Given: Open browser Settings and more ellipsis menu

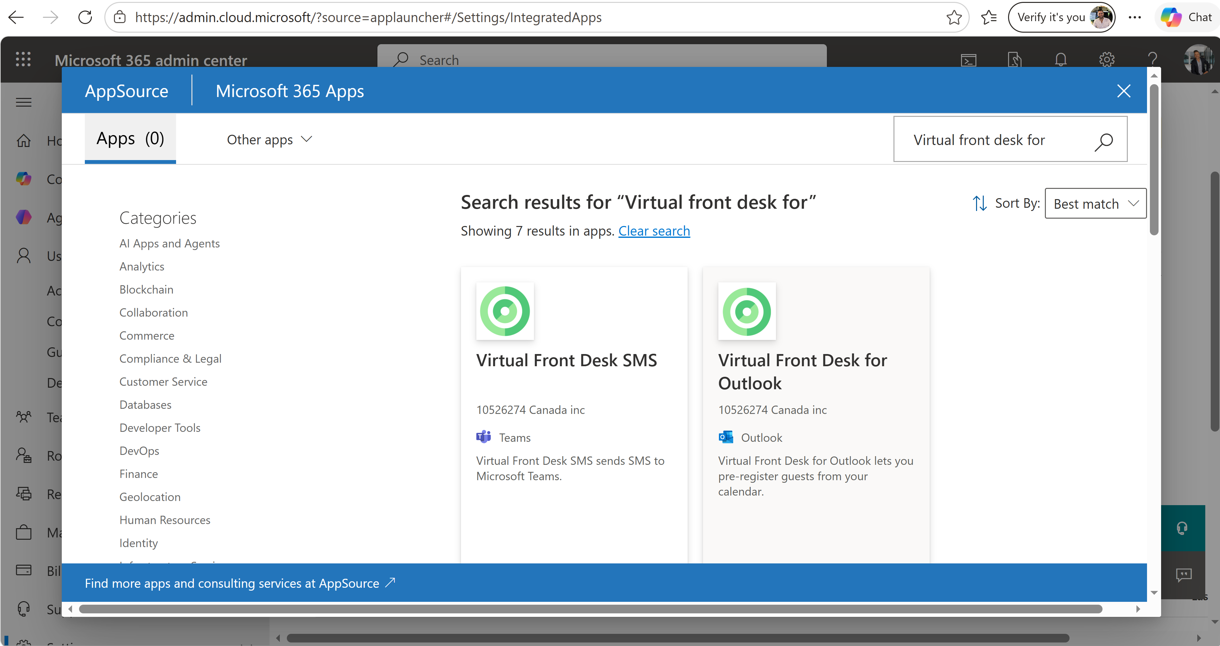Looking at the screenshot, I should click(x=1134, y=18).
